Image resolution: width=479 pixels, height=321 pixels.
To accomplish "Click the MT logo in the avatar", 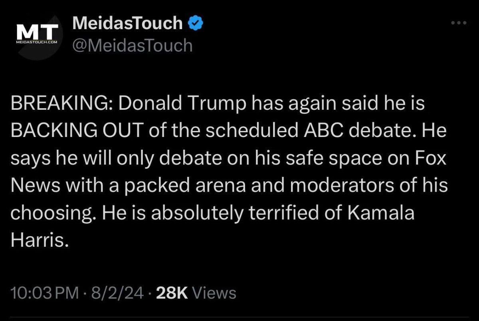I will tap(37, 32).
